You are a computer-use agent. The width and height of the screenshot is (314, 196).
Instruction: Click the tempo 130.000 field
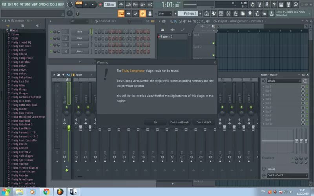click(110, 4)
